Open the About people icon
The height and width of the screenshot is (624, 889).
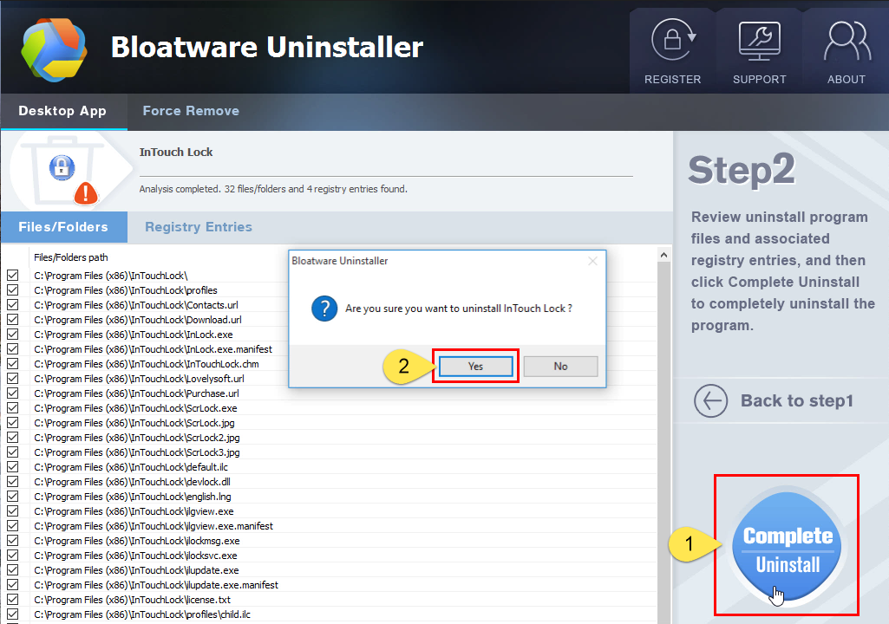(x=847, y=41)
